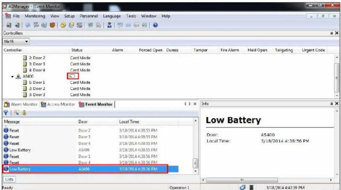Image resolution: width=341 pixels, height=190 pixels.
Task: Click the first save-style toolbar icon
Action: [9, 25]
